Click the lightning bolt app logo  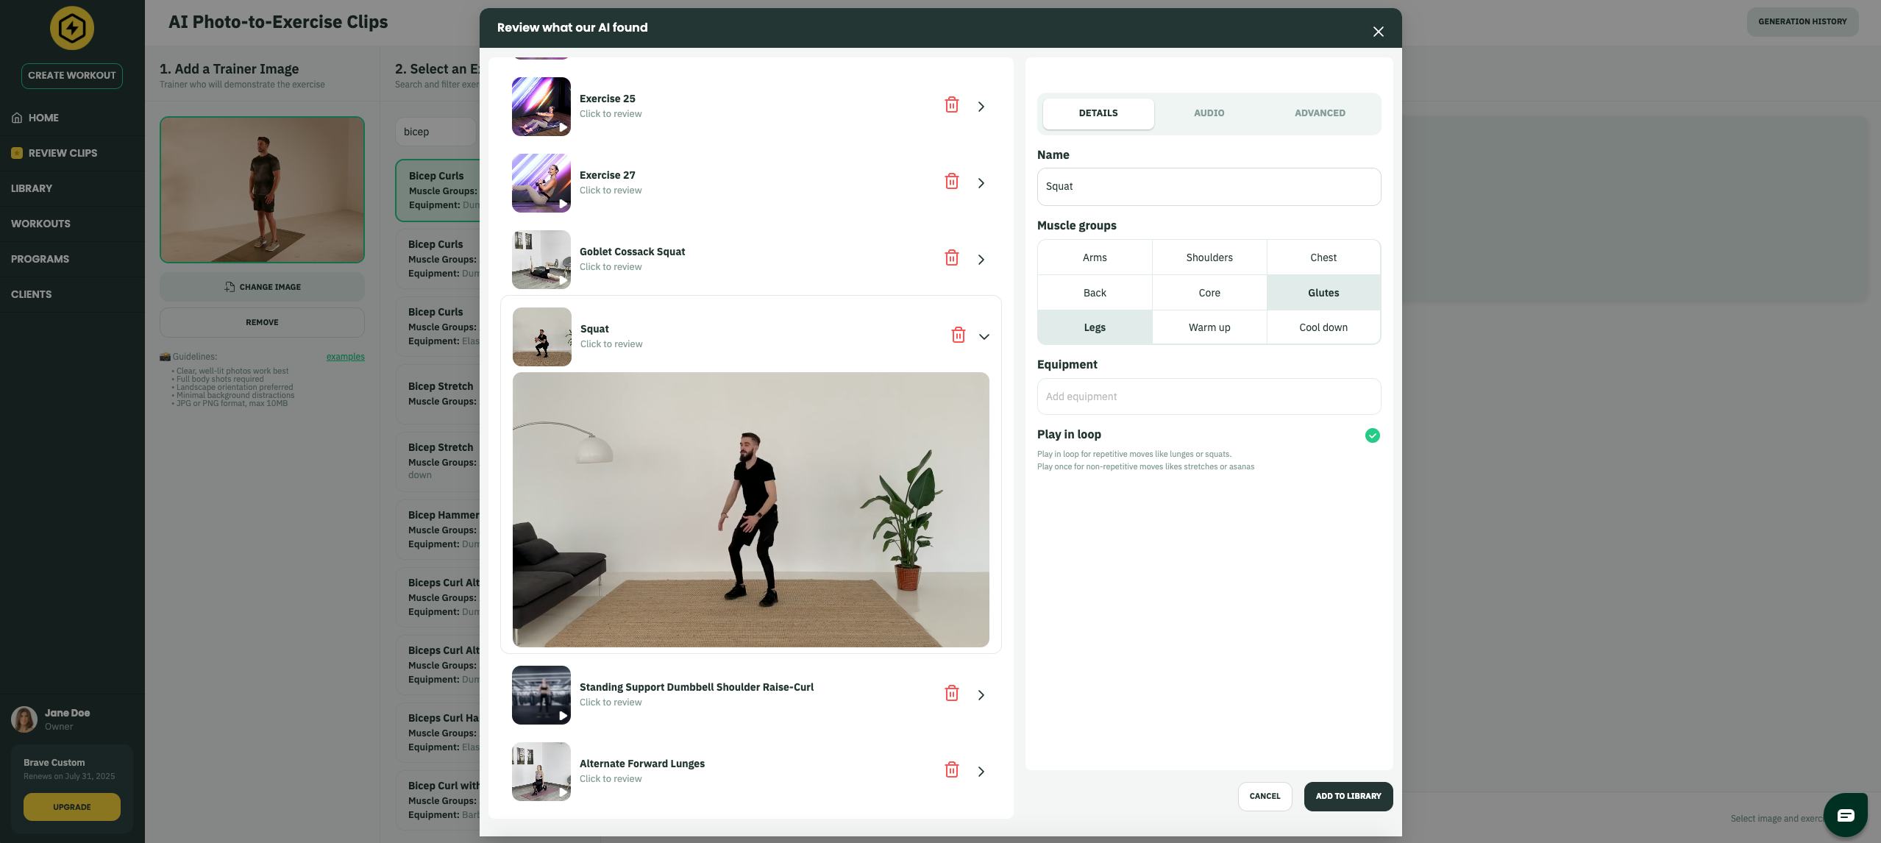pyautogui.click(x=71, y=28)
